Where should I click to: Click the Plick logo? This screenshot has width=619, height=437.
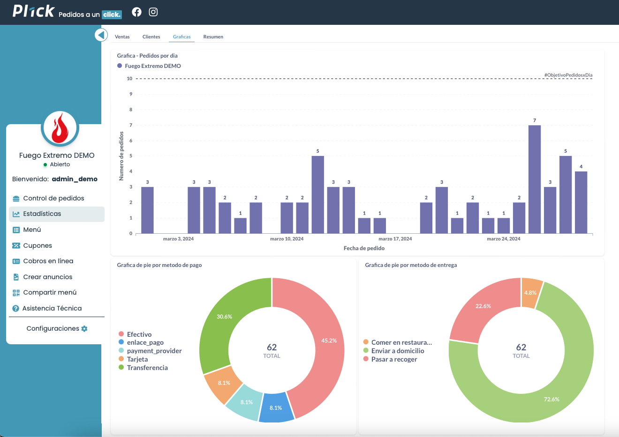click(x=33, y=11)
